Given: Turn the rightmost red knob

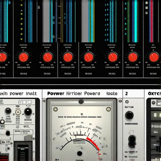Looking at the screenshot, I should [x=154, y=57].
